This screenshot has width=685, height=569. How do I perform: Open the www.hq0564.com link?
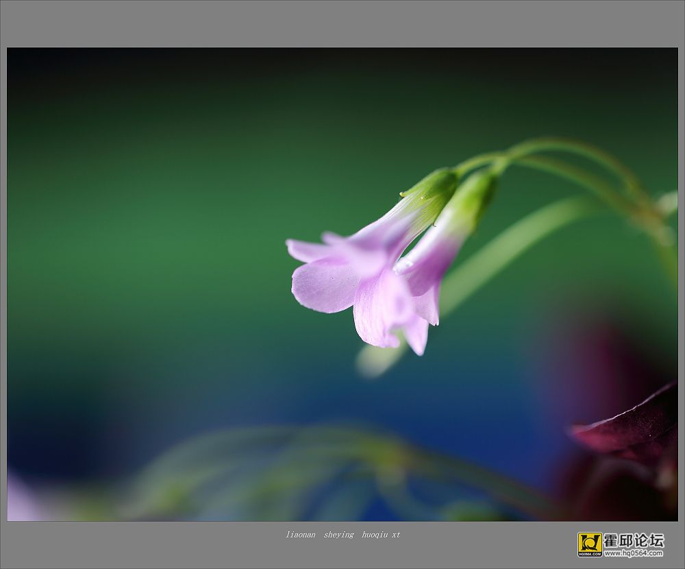pos(634,553)
